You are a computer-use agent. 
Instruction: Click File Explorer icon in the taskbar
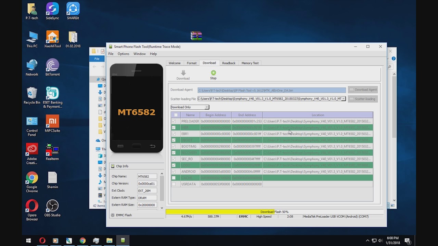coord(109,241)
